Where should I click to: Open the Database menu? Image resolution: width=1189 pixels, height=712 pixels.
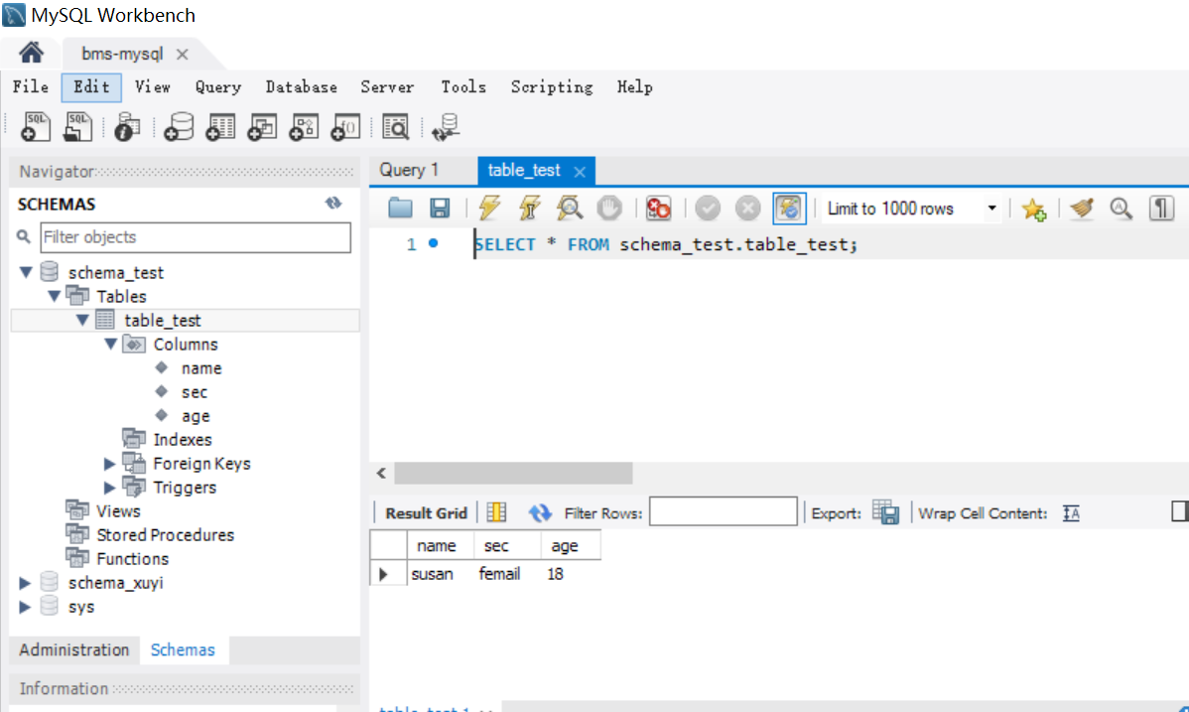point(301,87)
